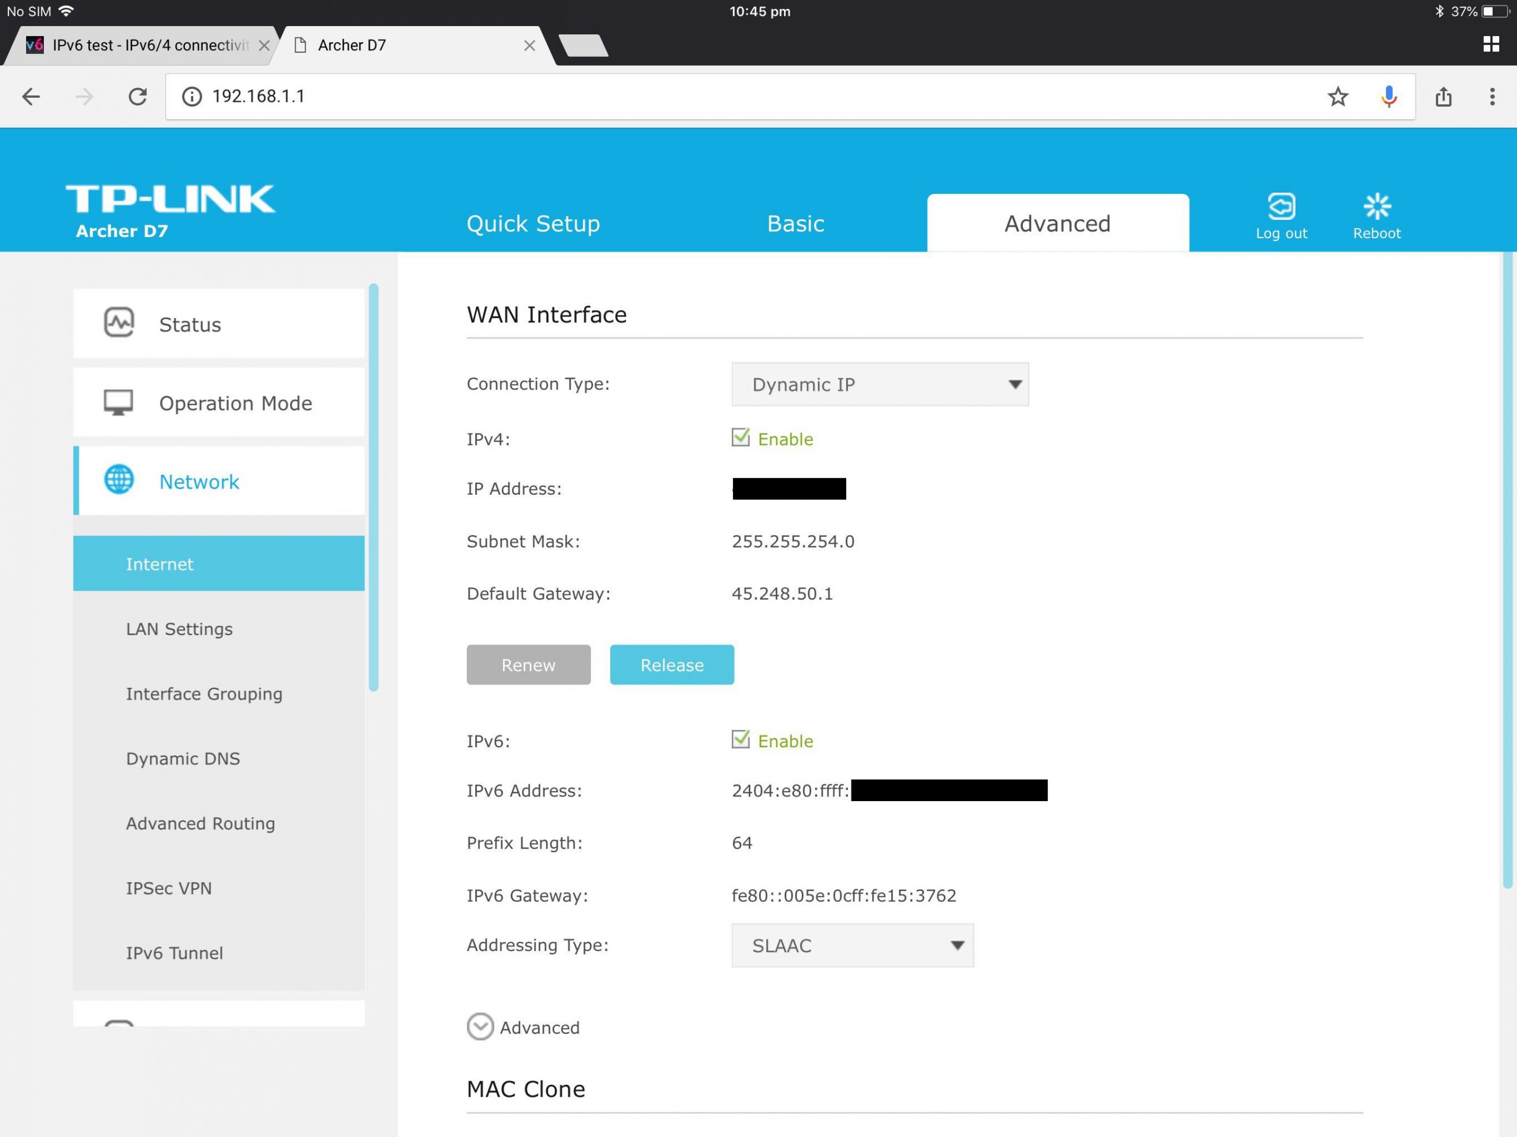
Task: Go back with the browser arrow
Action: pyautogui.click(x=31, y=97)
